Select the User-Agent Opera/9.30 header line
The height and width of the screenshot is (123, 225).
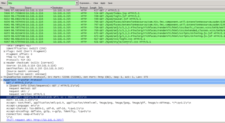coord(50,97)
